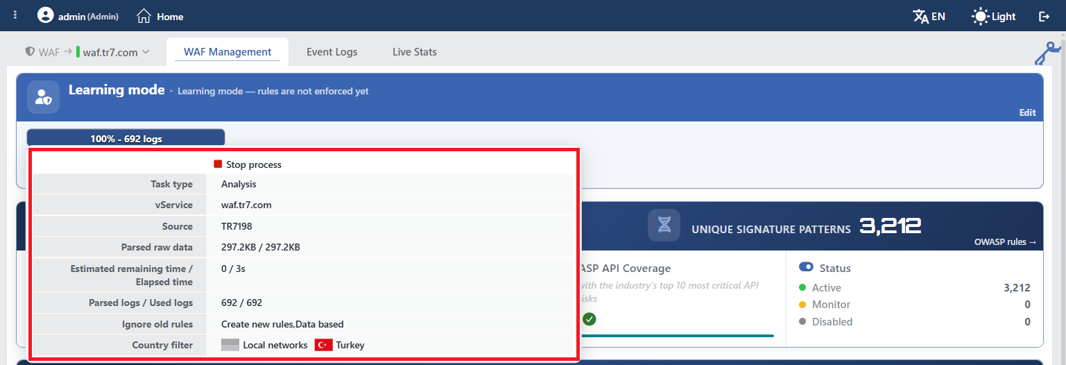Click the Learning mode heading
The height and width of the screenshot is (365, 1066).
click(117, 90)
